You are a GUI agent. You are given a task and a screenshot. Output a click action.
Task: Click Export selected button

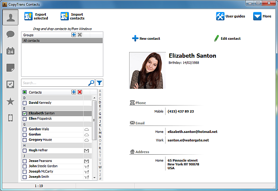click(36, 16)
